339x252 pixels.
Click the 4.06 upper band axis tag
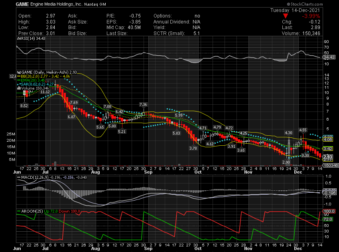click(328, 140)
